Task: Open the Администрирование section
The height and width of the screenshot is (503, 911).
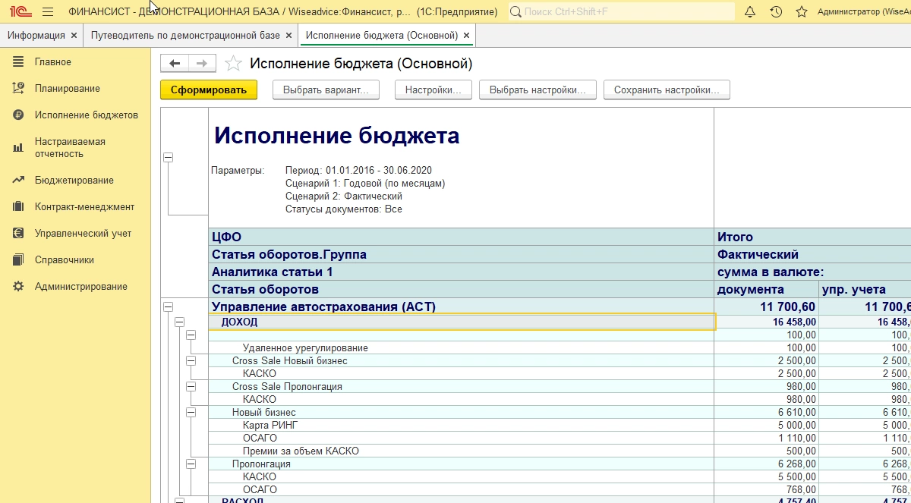Action: pos(80,287)
